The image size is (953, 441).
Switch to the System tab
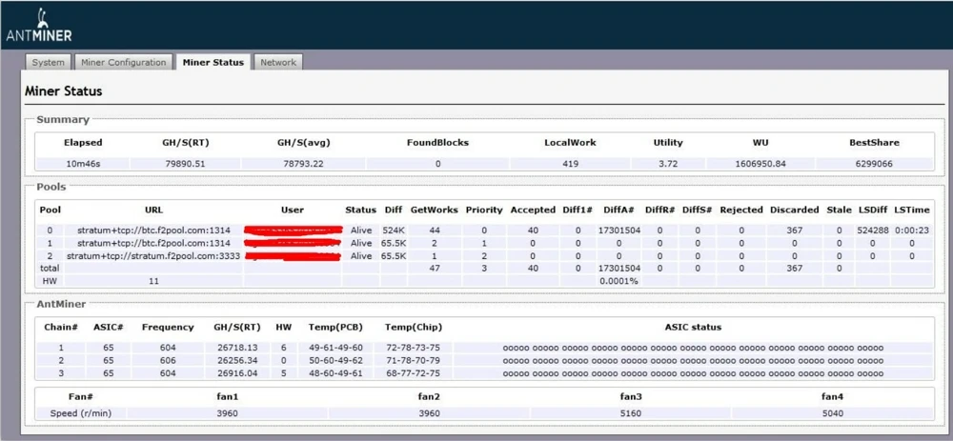tap(48, 62)
